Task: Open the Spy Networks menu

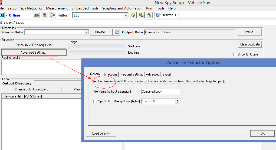Action: (31, 8)
